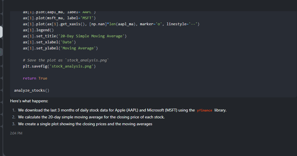Click the yfinance inline code tag
This screenshot has height=156, width=297.
(x=204, y=110)
